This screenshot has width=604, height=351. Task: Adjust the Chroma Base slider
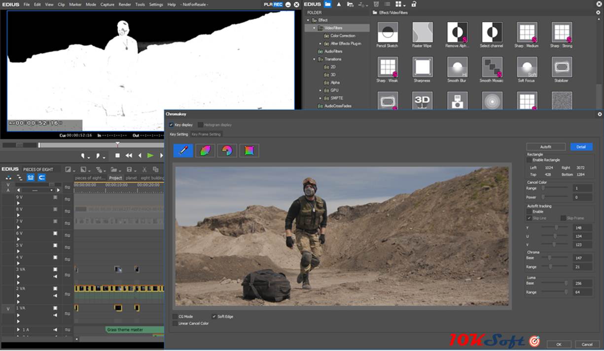pos(555,258)
